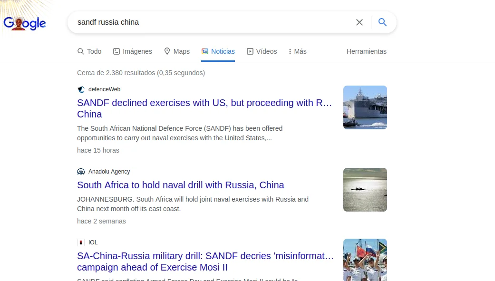Open 'South Africa to hold naval drill' headline
This screenshot has height=281, width=495.
click(x=181, y=185)
